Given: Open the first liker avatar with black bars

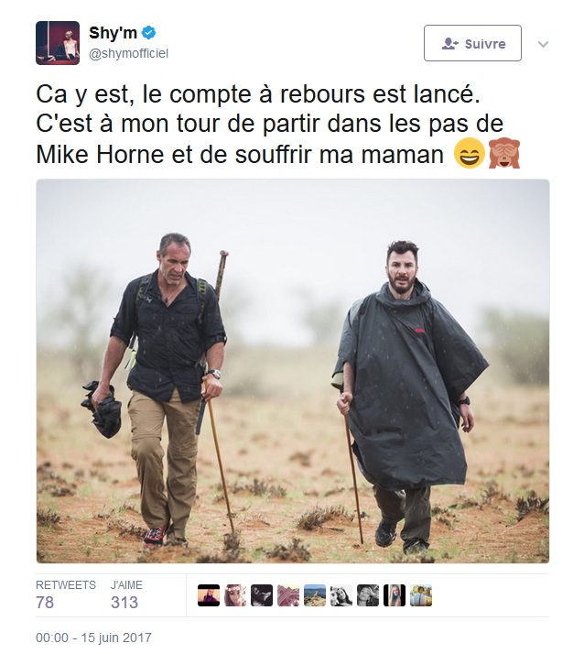Looking at the screenshot, I should point(209,595).
